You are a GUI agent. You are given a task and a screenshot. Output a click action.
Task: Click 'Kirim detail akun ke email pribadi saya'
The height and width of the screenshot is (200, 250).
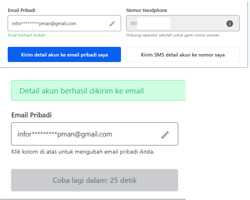point(64,55)
